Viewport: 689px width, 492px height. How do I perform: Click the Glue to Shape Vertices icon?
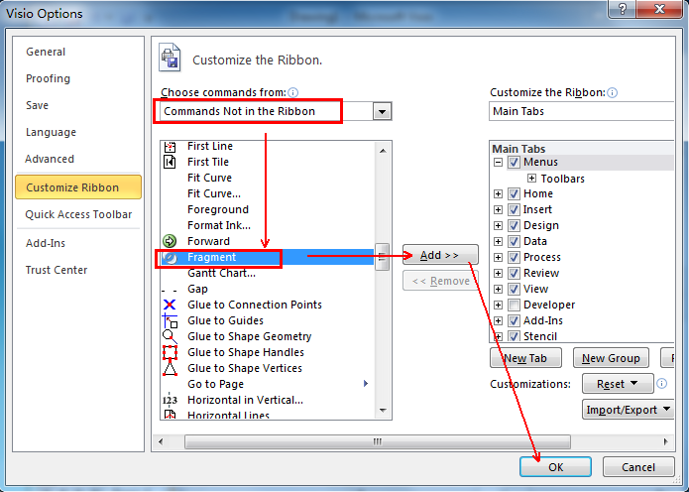tap(170, 368)
